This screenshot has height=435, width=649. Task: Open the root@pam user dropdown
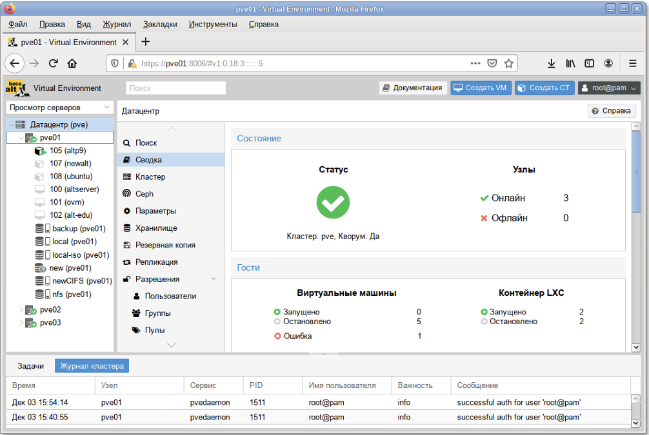[x=610, y=88]
